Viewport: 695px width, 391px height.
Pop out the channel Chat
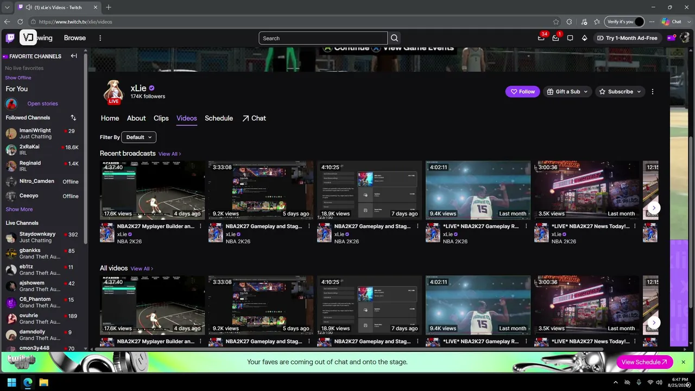(x=254, y=118)
